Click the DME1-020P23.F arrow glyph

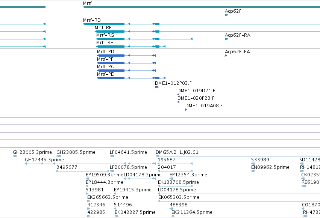pyautogui.click(x=178, y=102)
